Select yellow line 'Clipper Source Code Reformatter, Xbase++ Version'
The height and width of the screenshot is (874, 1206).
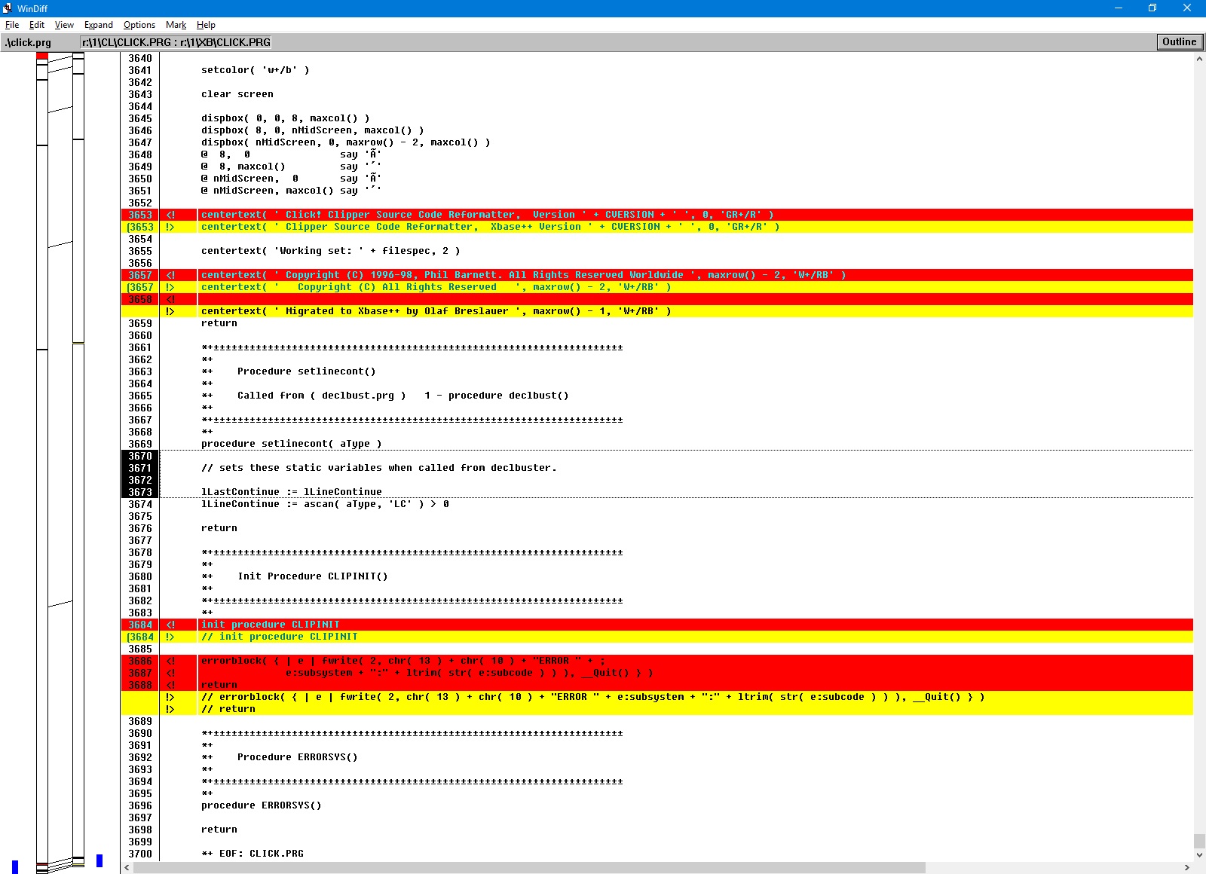[x=657, y=227]
